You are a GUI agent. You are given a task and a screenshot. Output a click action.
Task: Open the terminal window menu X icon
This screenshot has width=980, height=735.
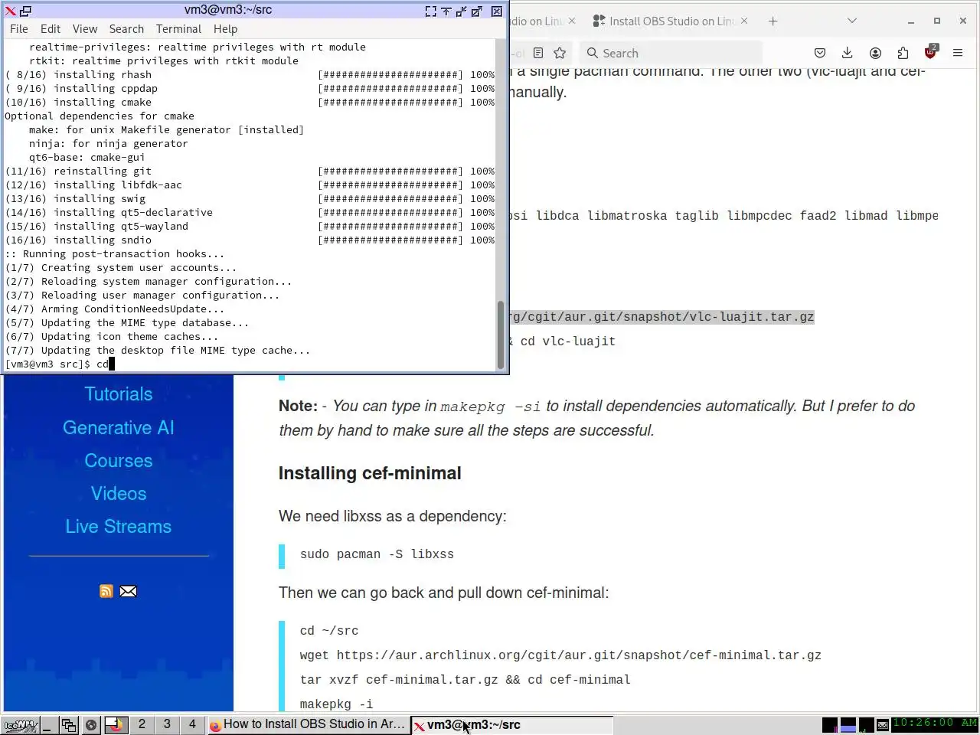point(11,11)
